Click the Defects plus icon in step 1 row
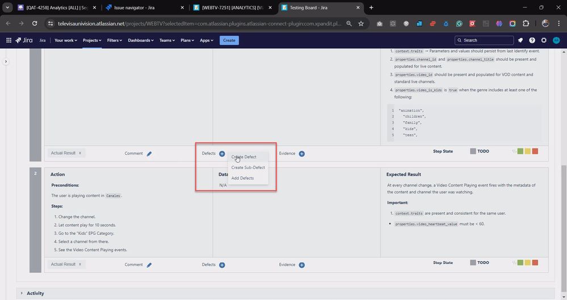This screenshot has width=567, height=300. (222, 154)
